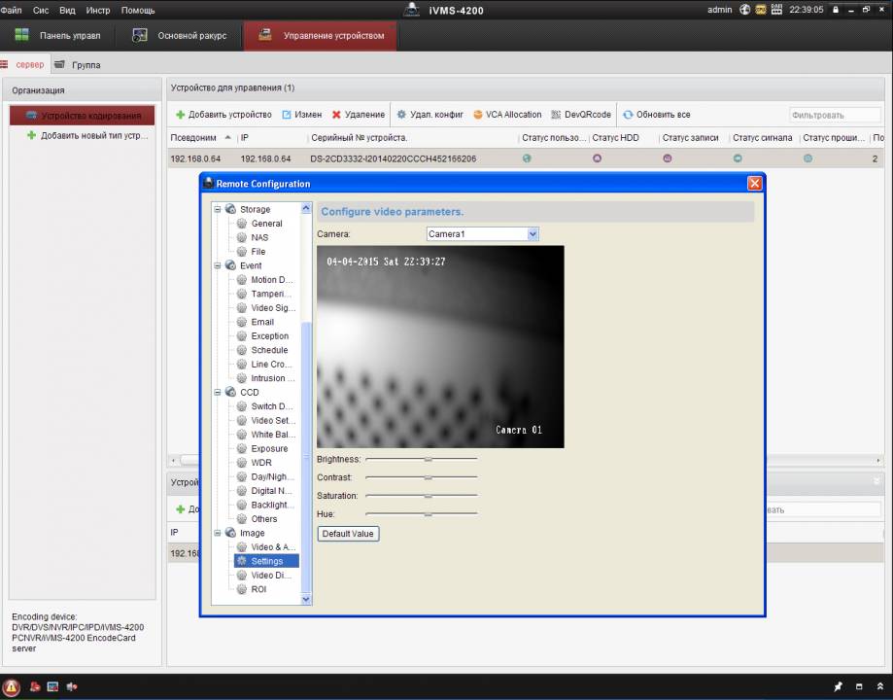The height and width of the screenshot is (700, 893).
Task: Click the Статус записи status icon
Action: [668, 158]
